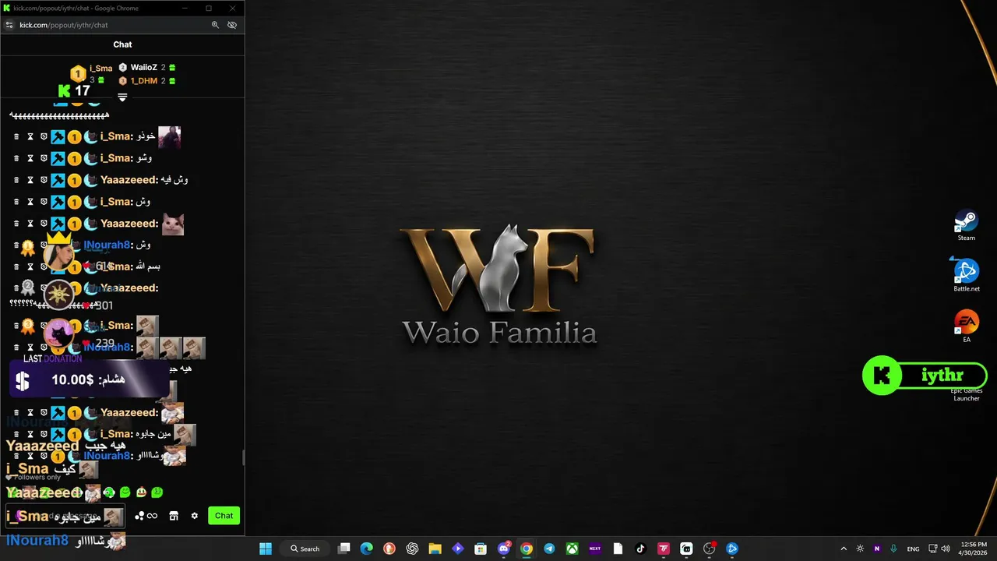Screen dimensions: 997x561
Task: Click the taskbar Search box
Action: pyautogui.click(x=305, y=549)
